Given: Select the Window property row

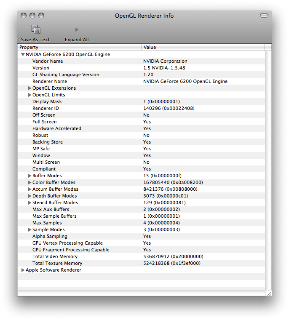Looking at the screenshot, I should pyautogui.click(x=141, y=155).
